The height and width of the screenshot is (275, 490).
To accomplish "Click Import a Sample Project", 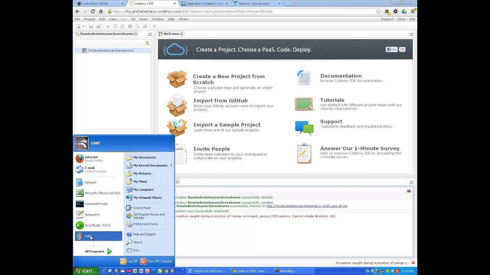I will point(227,125).
